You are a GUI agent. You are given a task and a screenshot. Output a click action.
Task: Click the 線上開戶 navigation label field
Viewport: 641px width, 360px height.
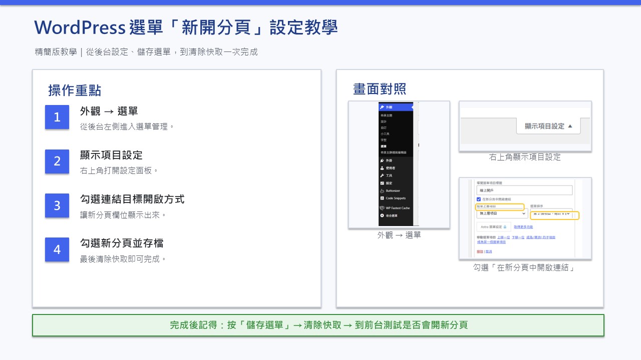524,190
